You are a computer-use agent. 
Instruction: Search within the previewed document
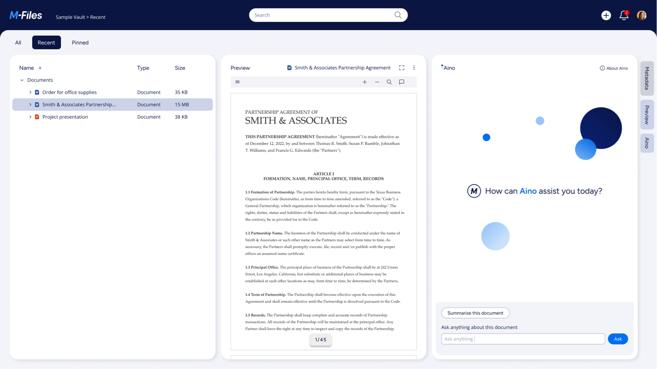389,82
